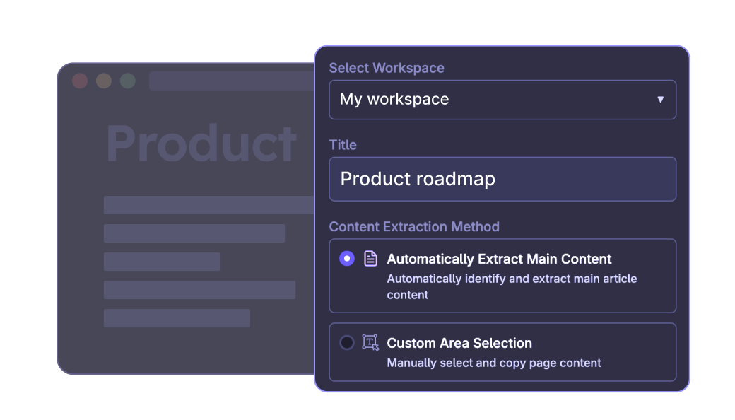Click the red traffic light dot
735x420 pixels.
(80, 81)
